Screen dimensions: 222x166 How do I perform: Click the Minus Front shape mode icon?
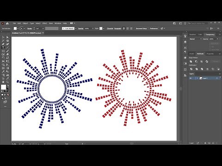point(196,61)
